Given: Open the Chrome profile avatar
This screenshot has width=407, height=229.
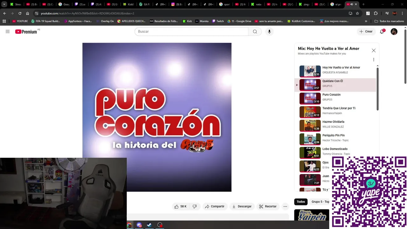Looking at the screenshot, I should (x=395, y=13).
